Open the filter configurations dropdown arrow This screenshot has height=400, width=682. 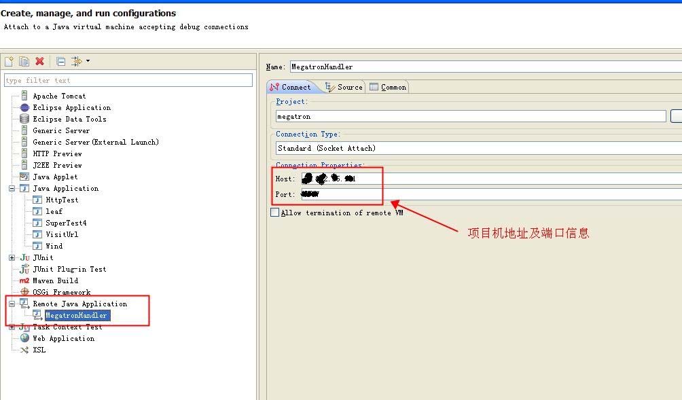point(88,61)
